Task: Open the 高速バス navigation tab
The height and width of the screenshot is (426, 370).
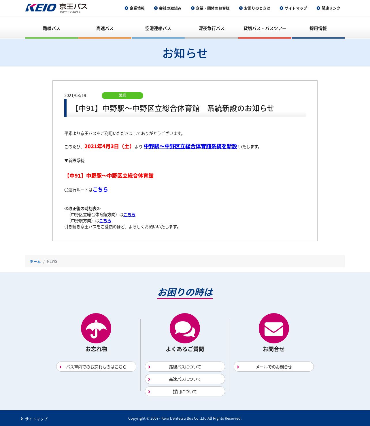Action: tap(105, 28)
